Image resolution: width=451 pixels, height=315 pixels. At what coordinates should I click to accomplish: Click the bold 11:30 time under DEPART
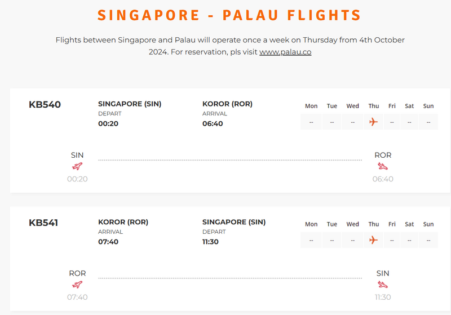tap(210, 242)
